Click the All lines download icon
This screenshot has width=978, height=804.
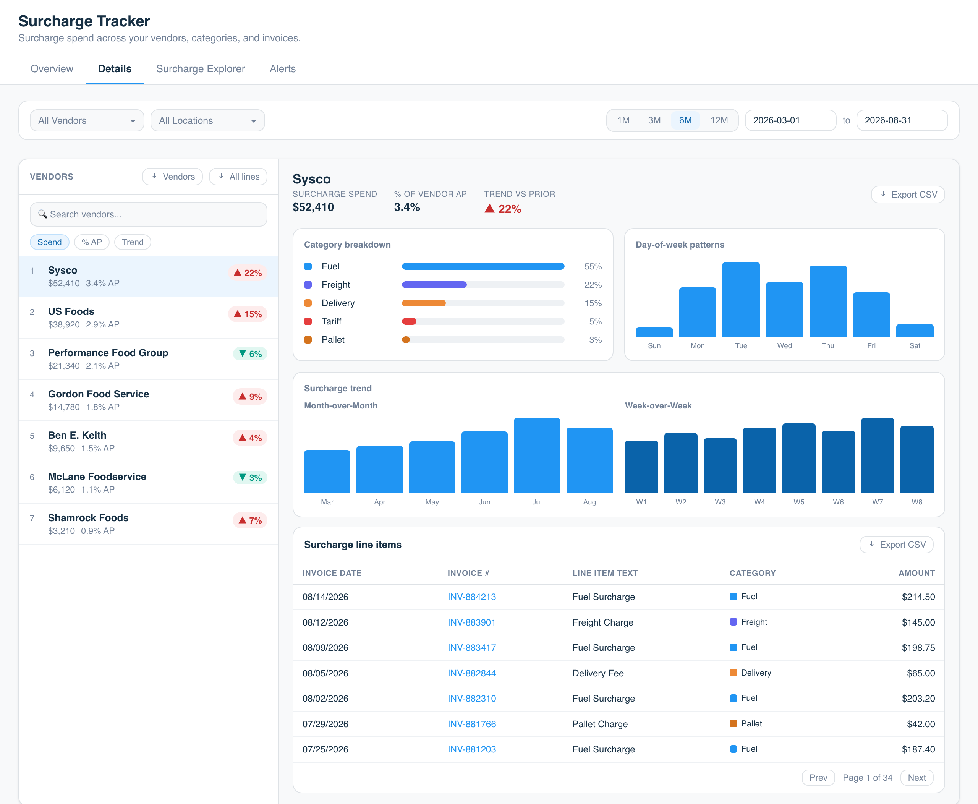221,177
